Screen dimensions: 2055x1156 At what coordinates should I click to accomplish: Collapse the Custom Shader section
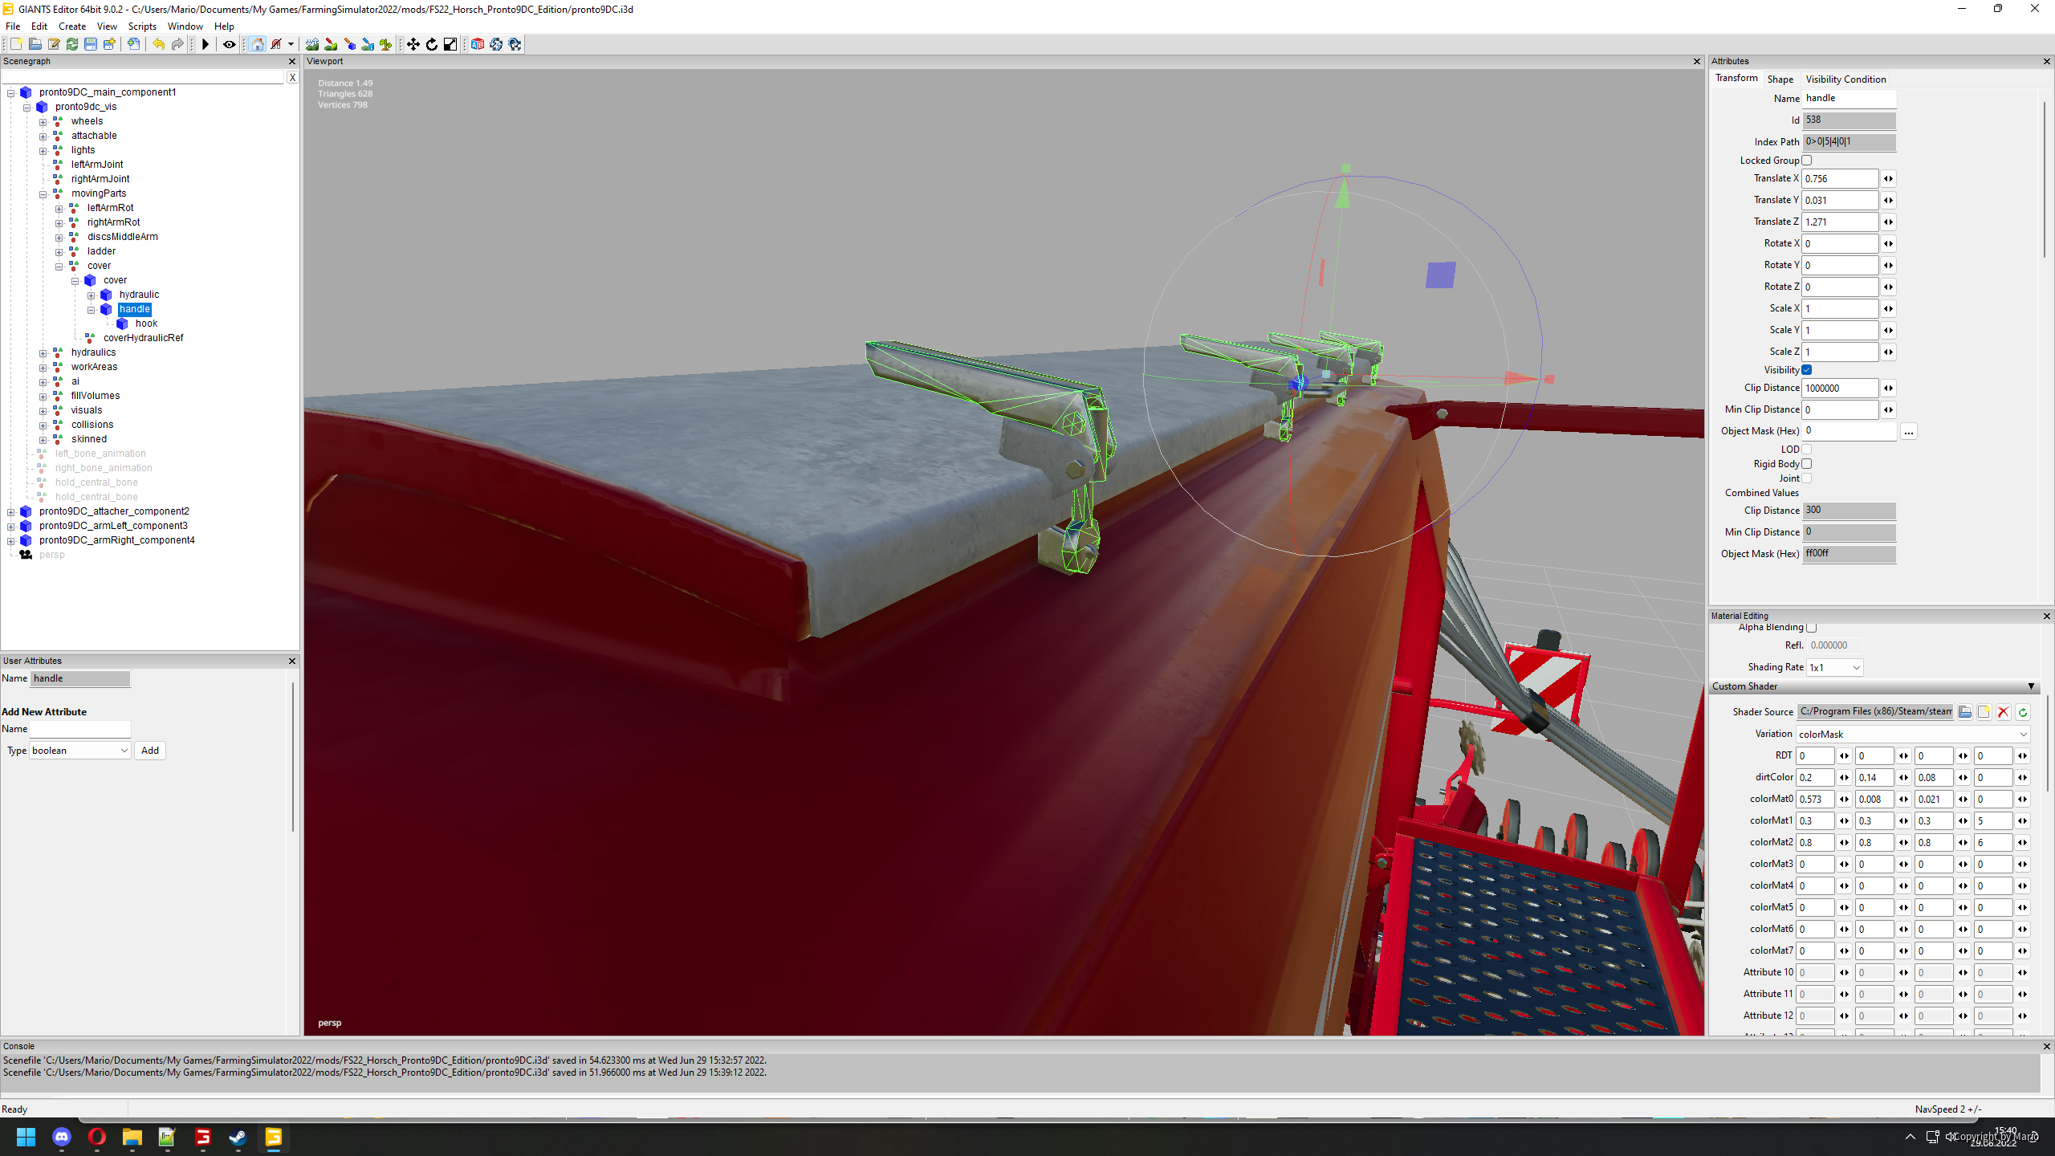2031,686
